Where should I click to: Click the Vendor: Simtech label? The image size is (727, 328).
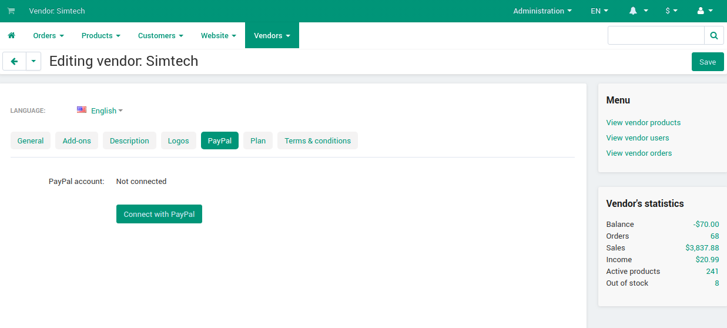tap(57, 11)
